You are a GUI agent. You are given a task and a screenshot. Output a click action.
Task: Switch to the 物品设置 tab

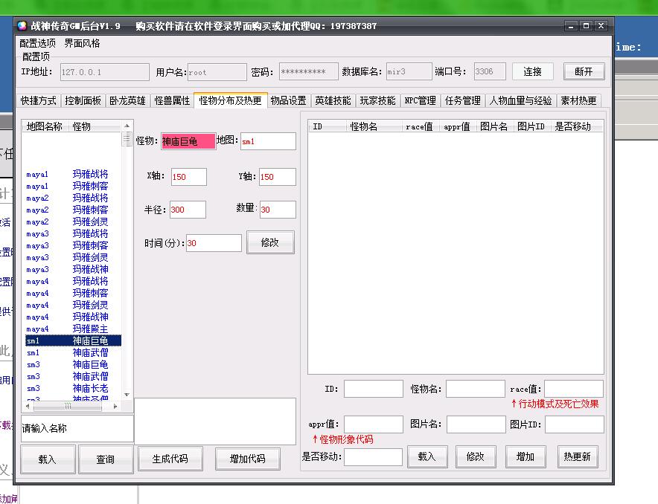pyautogui.click(x=288, y=100)
